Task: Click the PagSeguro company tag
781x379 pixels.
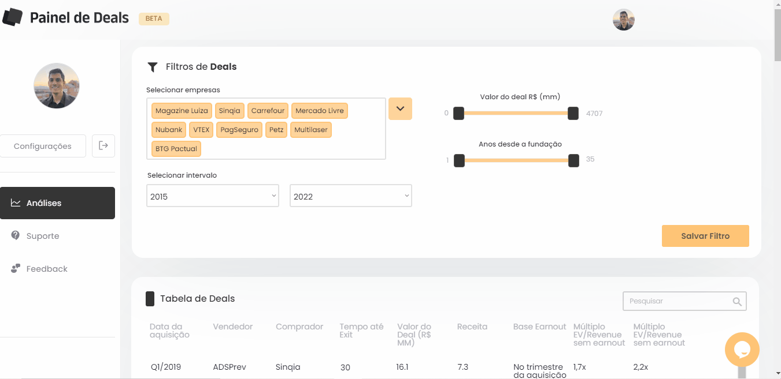Action: point(239,130)
